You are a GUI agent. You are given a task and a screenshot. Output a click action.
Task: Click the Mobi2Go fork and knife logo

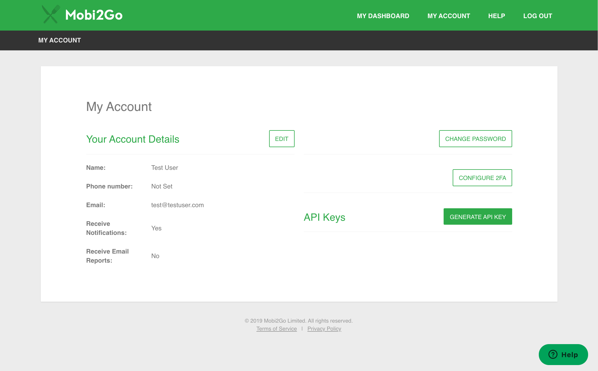click(50, 15)
